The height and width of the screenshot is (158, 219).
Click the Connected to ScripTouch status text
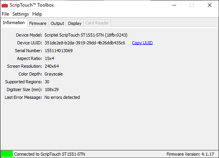tap(49, 154)
